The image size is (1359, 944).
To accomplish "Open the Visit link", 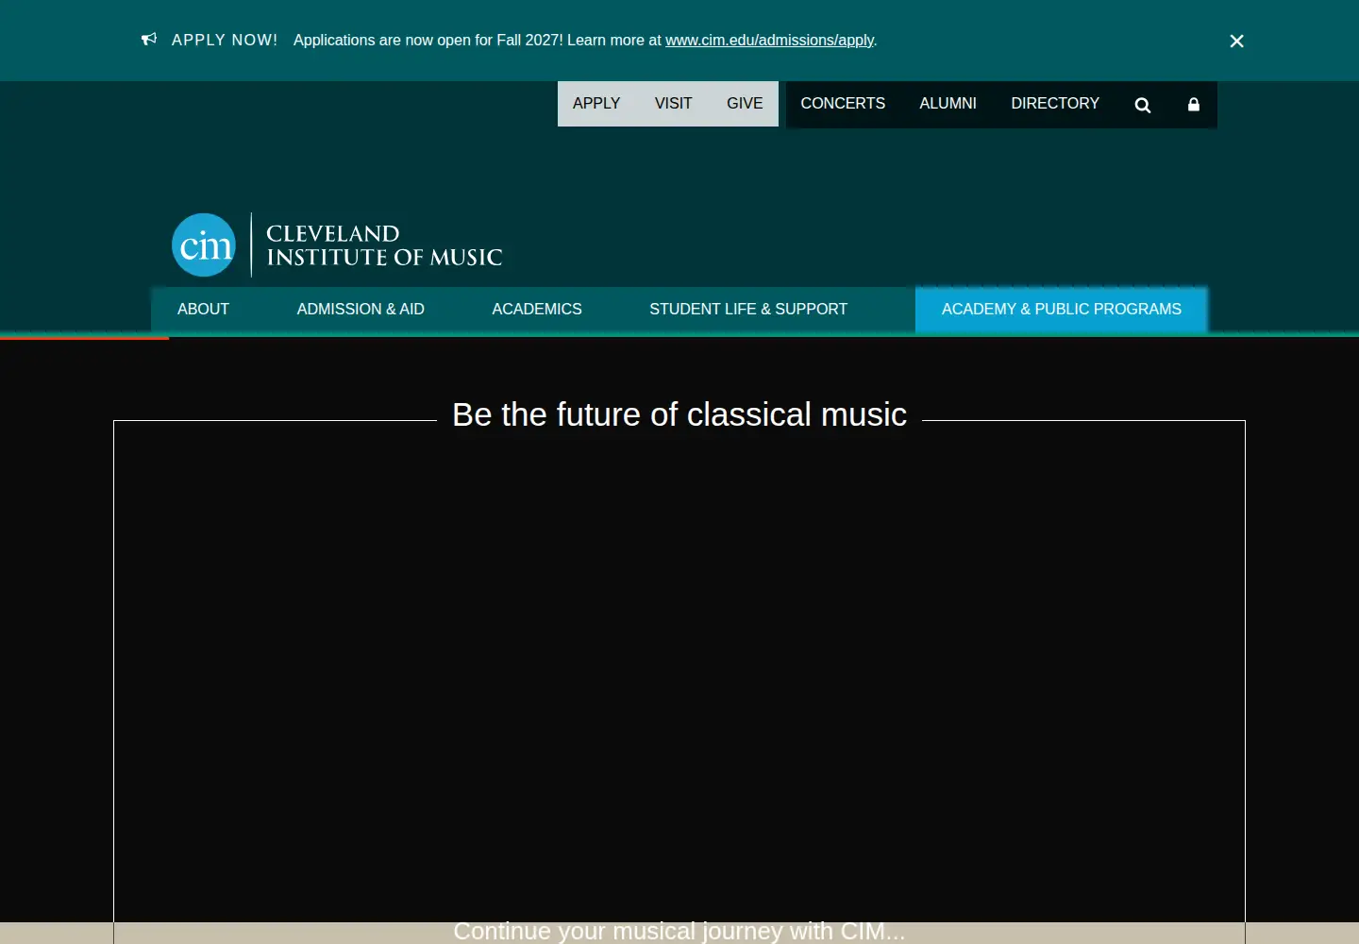I will click(673, 104).
